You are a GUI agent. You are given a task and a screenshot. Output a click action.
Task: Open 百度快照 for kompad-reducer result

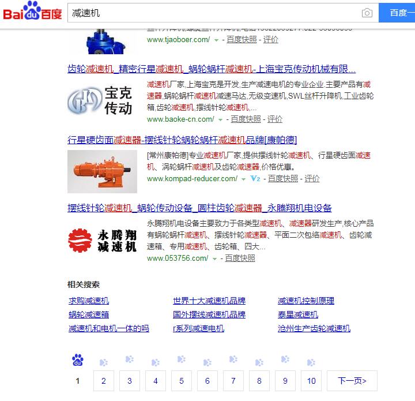[283, 179]
